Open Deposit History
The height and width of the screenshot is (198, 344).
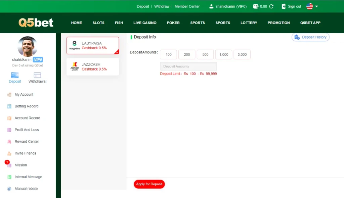coord(310,37)
